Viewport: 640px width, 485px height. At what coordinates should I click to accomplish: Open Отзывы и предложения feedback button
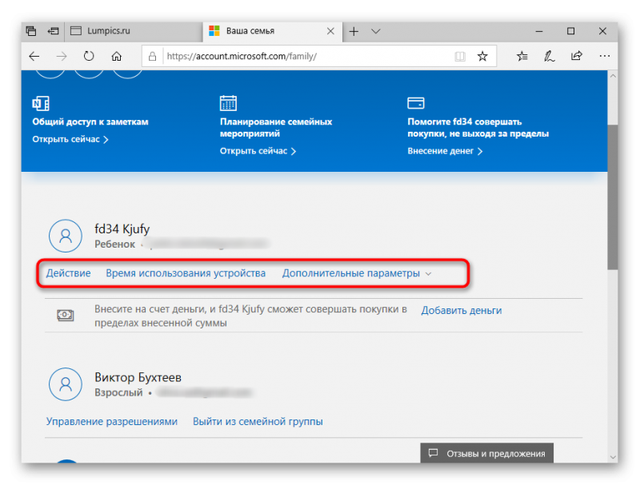[x=487, y=453]
